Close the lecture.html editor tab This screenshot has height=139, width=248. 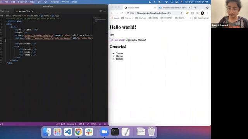click(x=33, y=11)
